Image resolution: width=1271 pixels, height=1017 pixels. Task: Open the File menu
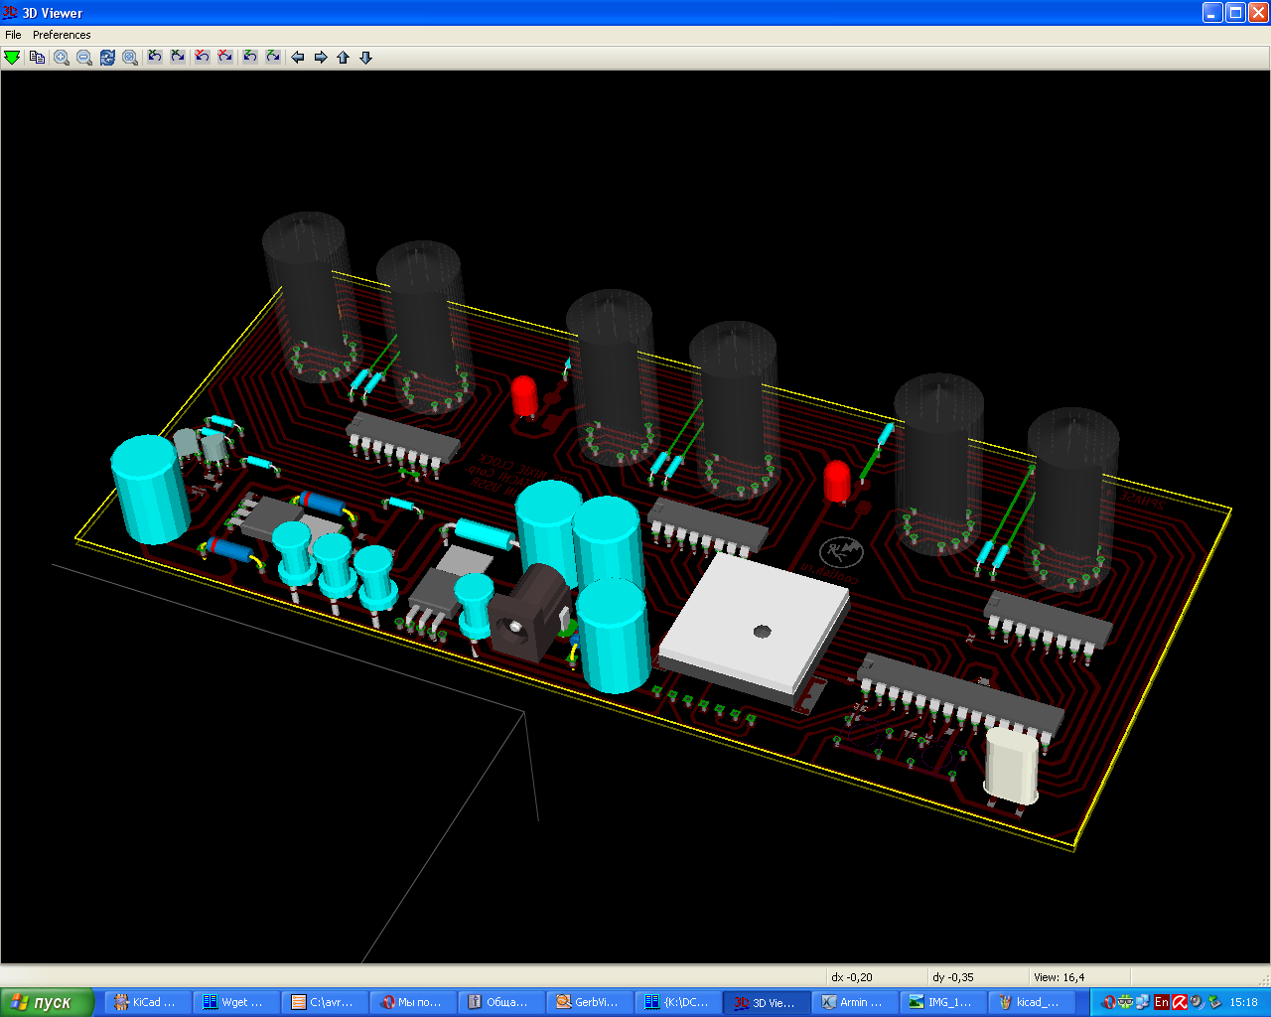click(x=13, y=35)
